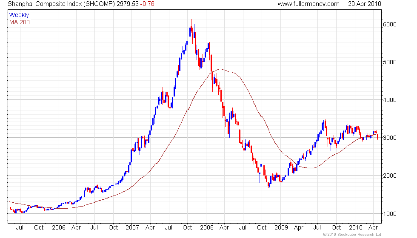Click the lowest candlestick of late 2008
The height and width of the screenshot is (238, 417).
click(x=268, y=184)
